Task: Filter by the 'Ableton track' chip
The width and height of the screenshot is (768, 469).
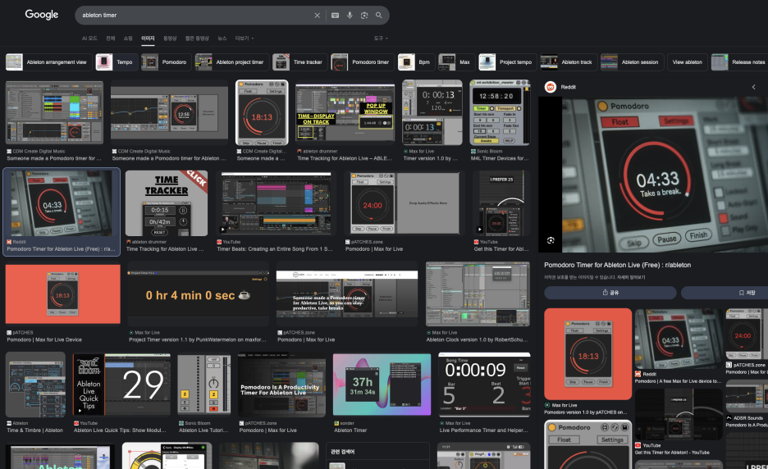Action: [569, 62]
